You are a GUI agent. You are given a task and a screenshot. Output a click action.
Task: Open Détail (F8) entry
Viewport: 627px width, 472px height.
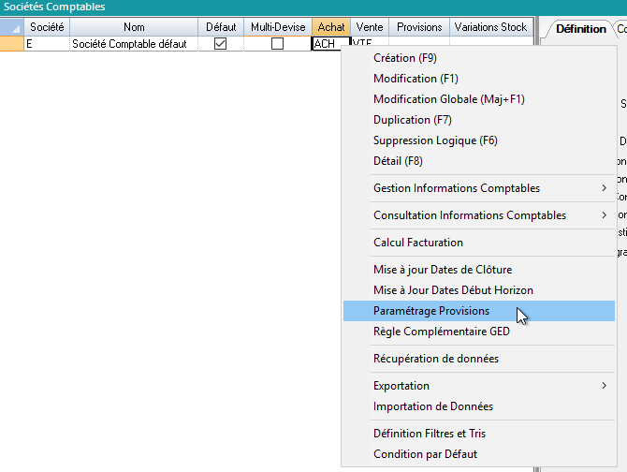pos(398,161)
